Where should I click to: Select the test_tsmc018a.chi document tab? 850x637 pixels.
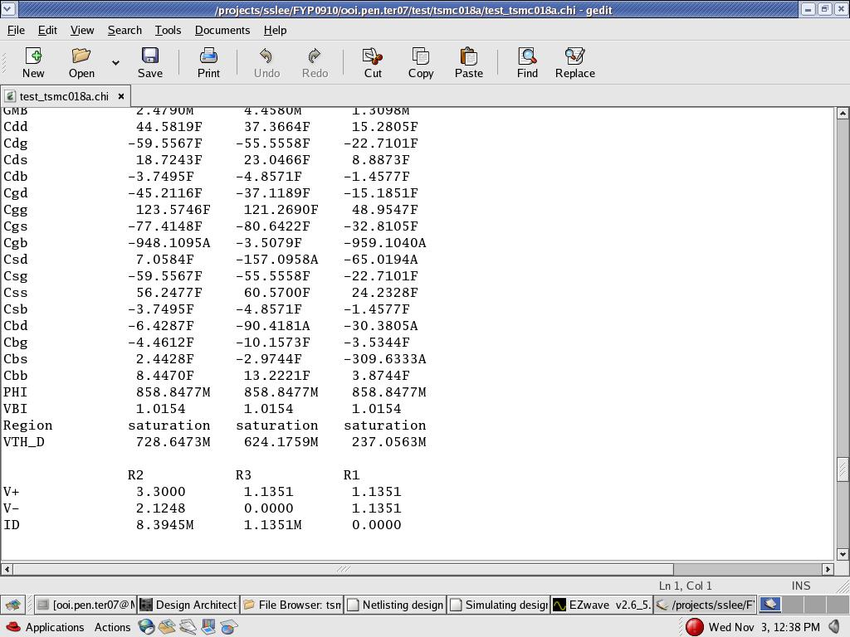pyautogui.click(x=64, y=96)
